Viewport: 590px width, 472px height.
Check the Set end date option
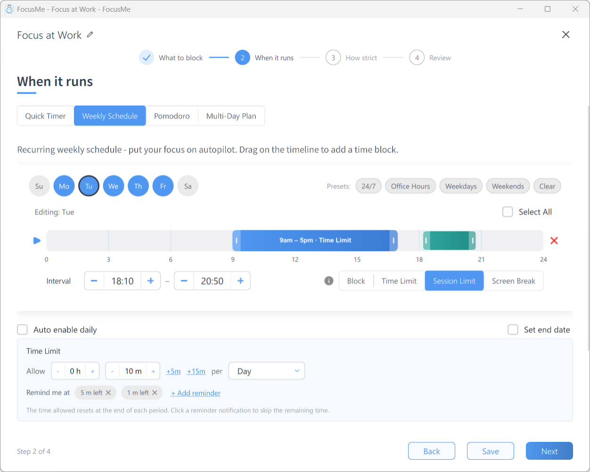(513, 330)
